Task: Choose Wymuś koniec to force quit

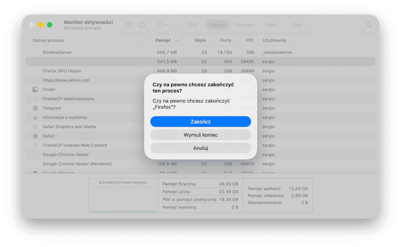Action: (x=200, y=135)
